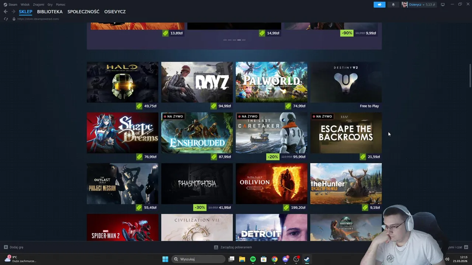
Task: Open theHunter Call of the Wild tile
Action: [346, 184]
